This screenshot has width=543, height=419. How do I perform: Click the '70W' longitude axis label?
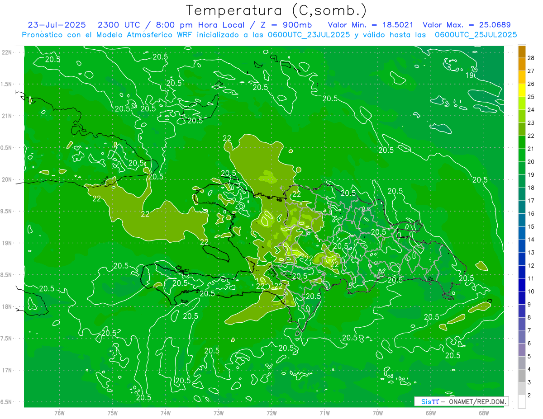tap(378, 413)
